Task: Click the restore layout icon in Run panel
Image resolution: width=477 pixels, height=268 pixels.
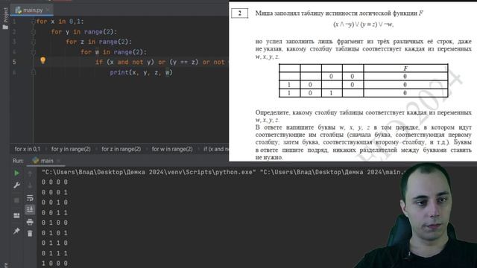Action: click(x=16, y=215)
